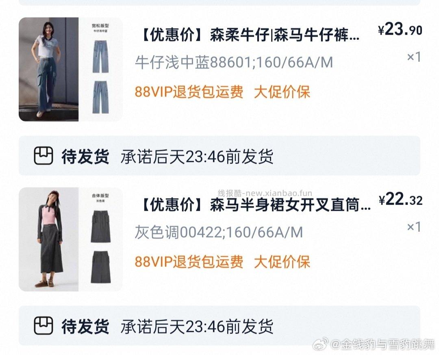Tap the grey skirt product flat image
This screenshot has width=439, height=355.
100,239
